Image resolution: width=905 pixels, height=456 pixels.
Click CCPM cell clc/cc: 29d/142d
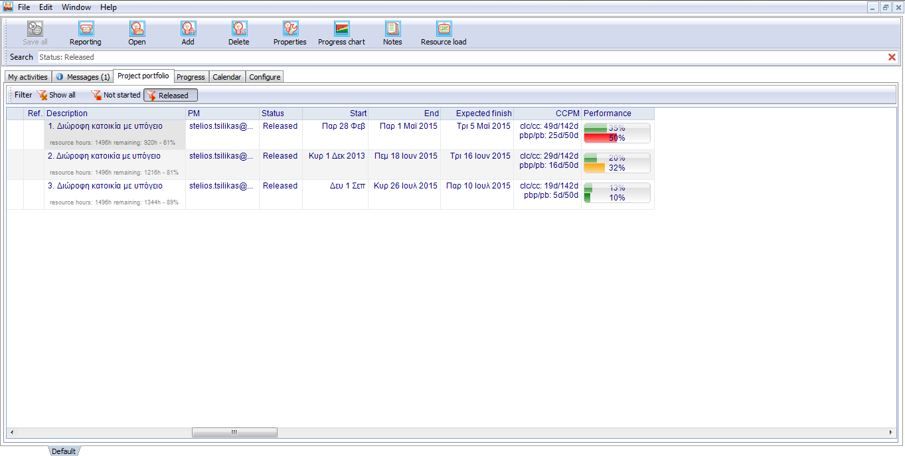[x=549, y=156]
